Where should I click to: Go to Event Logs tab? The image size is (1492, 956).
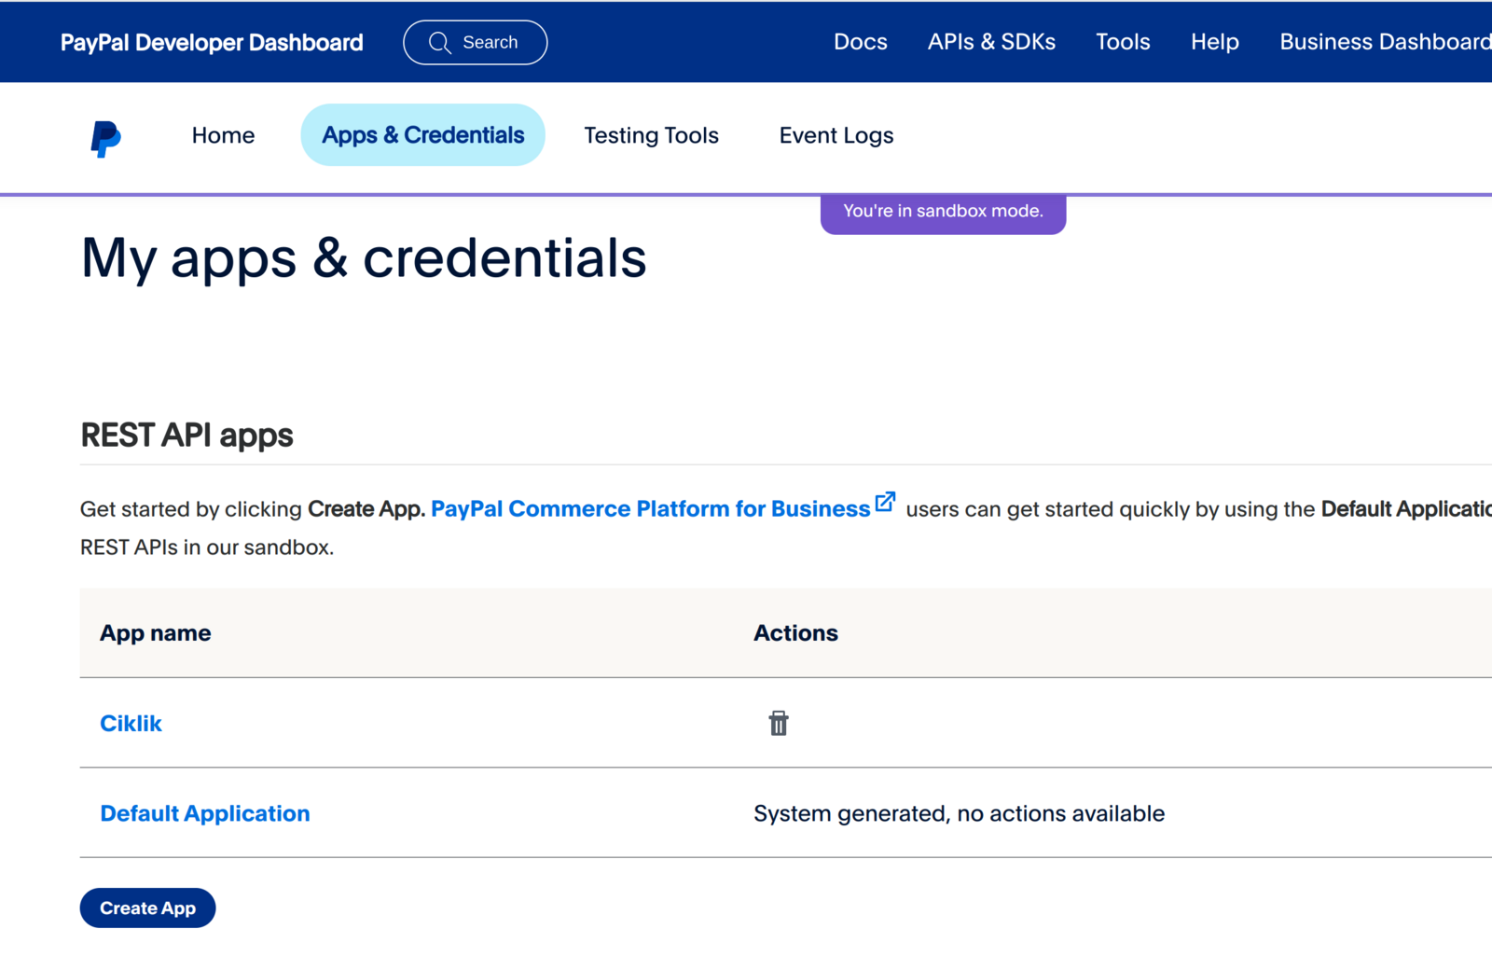point(836,135)
